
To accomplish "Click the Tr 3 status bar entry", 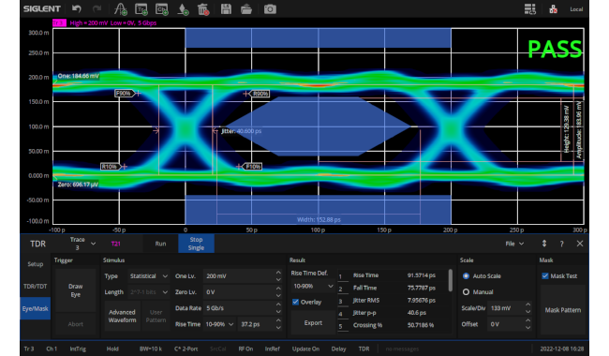I will pyautogui.click(x=29, y=349).
